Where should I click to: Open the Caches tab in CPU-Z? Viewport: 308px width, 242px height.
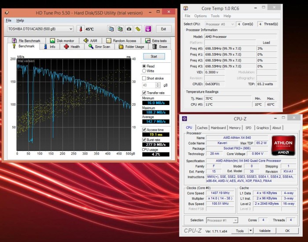[202, 128]
